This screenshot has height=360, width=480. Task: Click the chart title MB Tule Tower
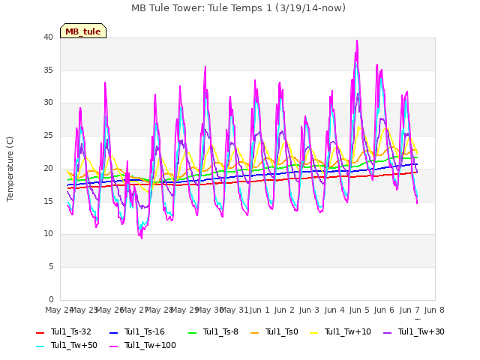tap(238, 8)
